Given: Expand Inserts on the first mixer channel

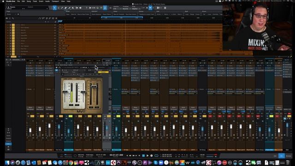Looking at the screenshot, I should point(30,65).
